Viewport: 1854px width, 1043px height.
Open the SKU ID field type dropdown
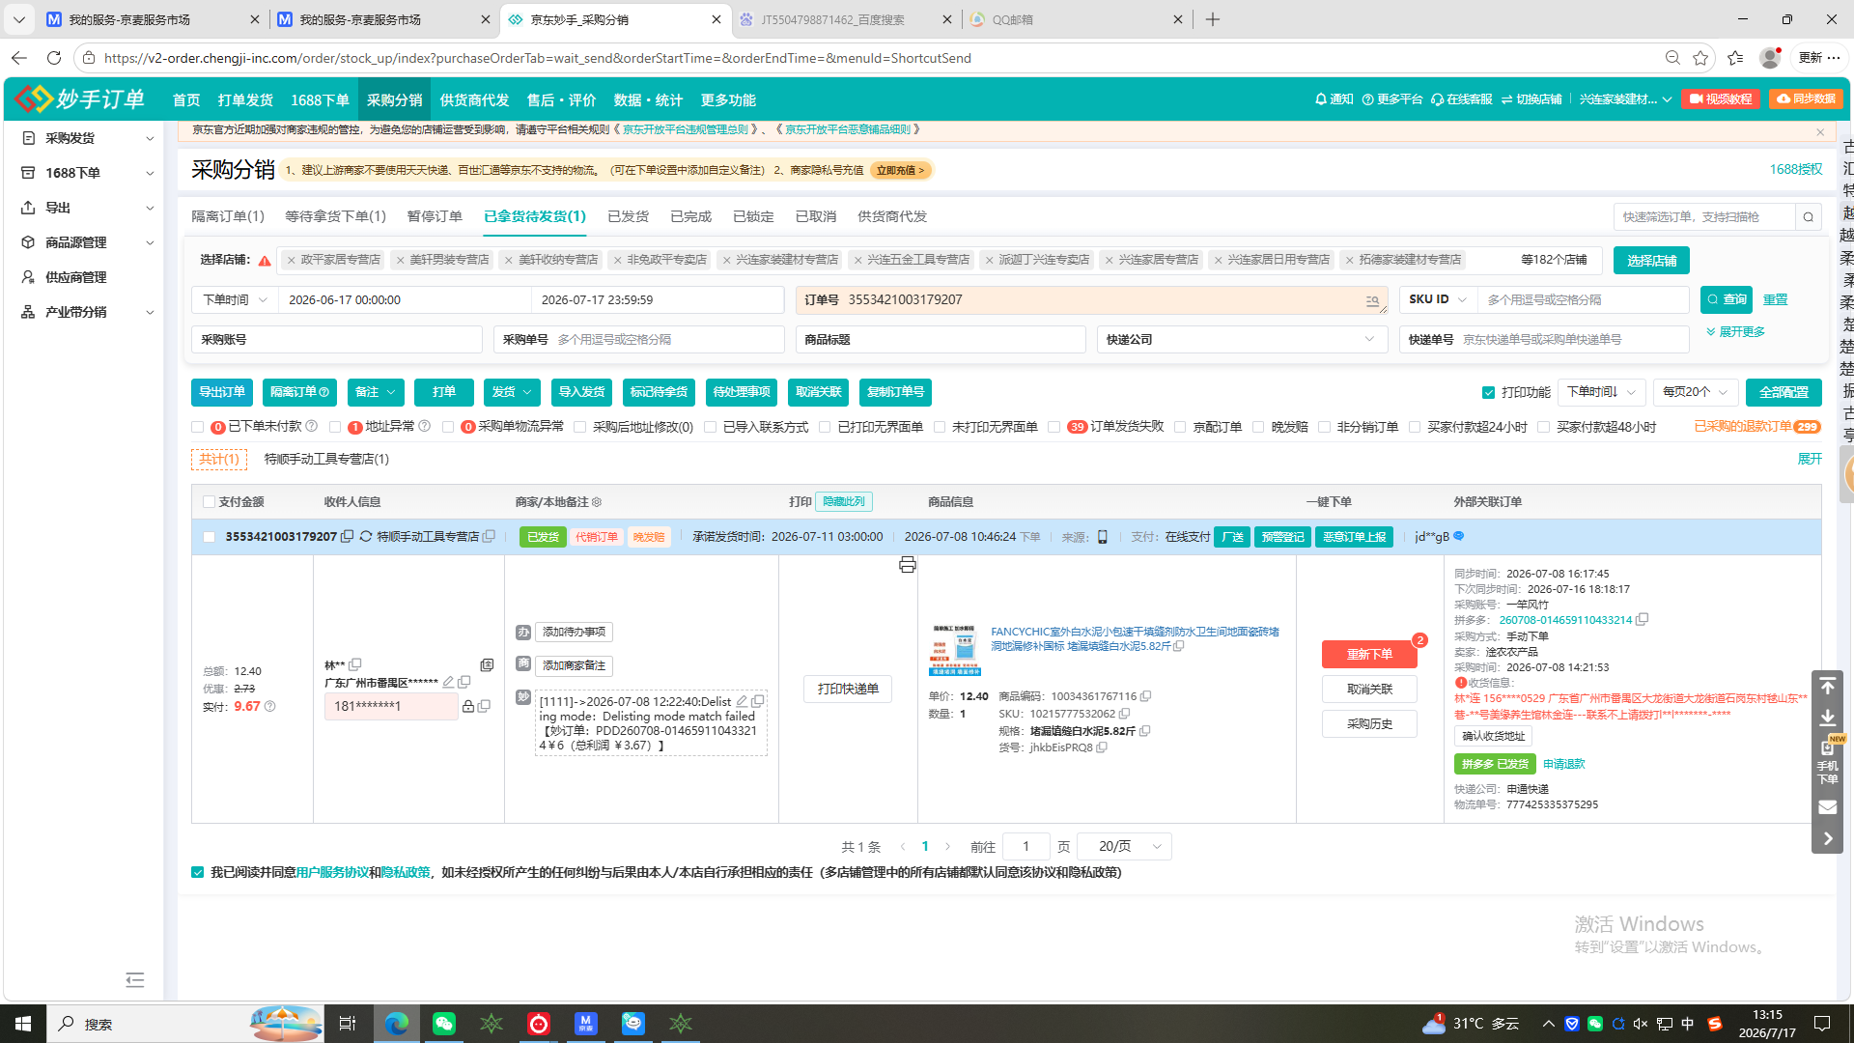tap(1438, 300)
